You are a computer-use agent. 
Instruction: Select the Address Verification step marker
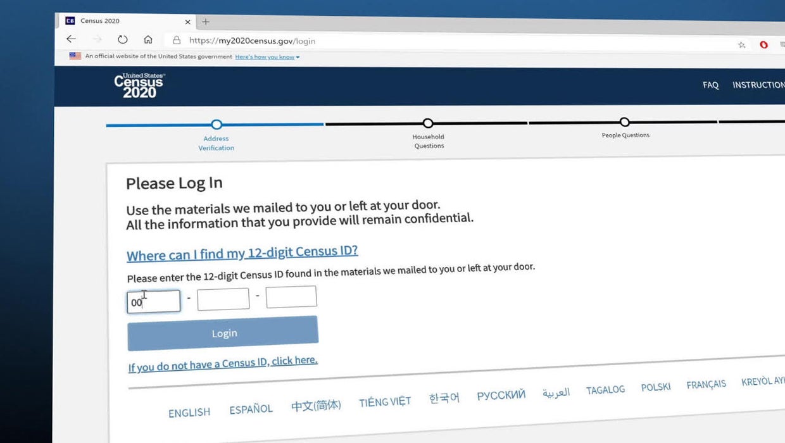pos(217,125)
